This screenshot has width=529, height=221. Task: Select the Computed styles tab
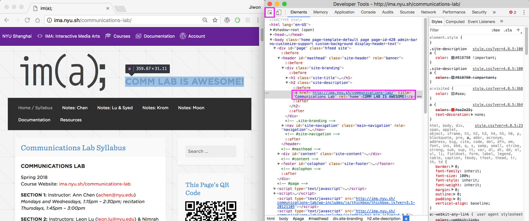(x=455, y=22)
